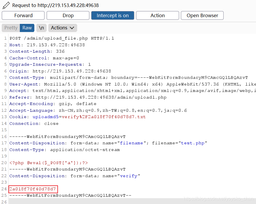The height and width of the screenshot is (204, 256).
Task: Click the pencil edit icon beside Request
Action: click(x=6, y=6)
